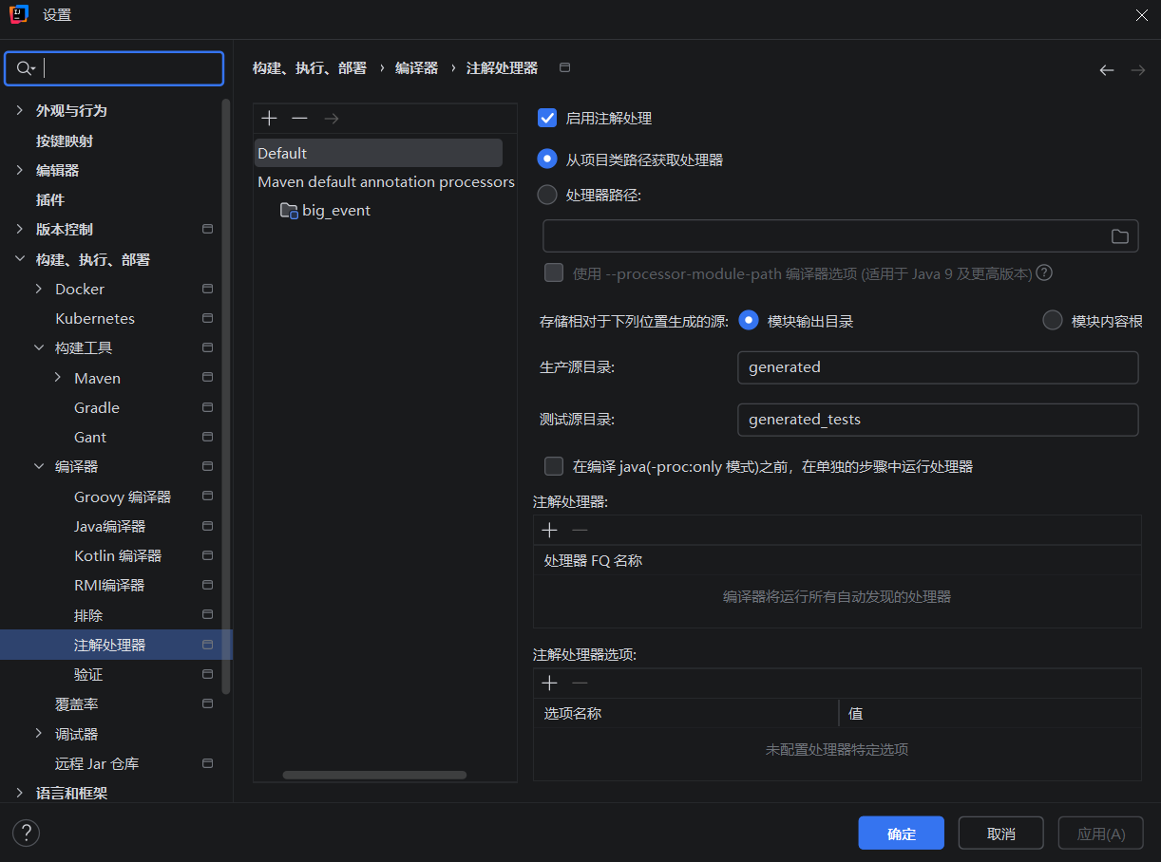Screen dimensions: 1161x862
Task: Add a new profile with plus icon
Action: 270,118
